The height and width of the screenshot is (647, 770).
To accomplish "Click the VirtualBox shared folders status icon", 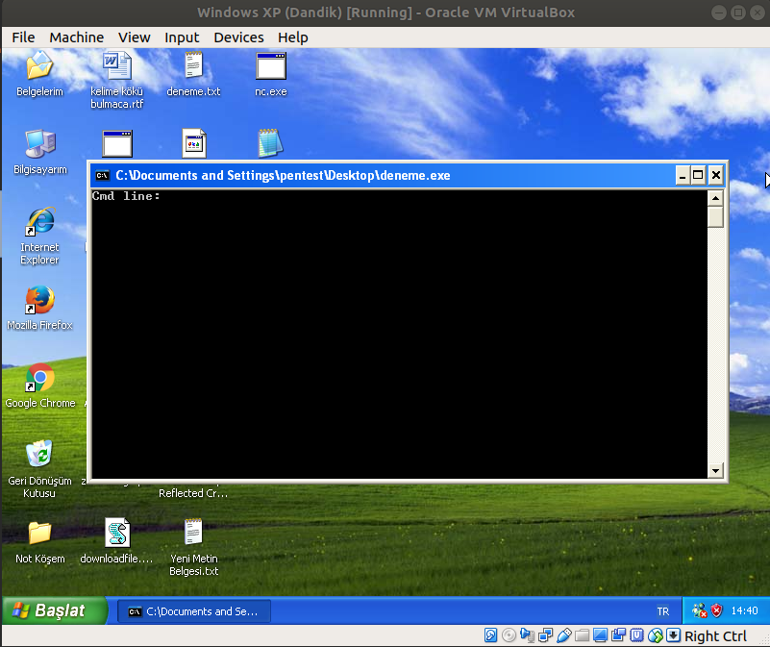I will 582,635.
